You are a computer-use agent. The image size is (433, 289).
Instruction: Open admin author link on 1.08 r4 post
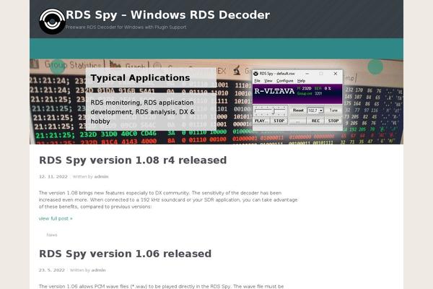click(x=101, y=176)
